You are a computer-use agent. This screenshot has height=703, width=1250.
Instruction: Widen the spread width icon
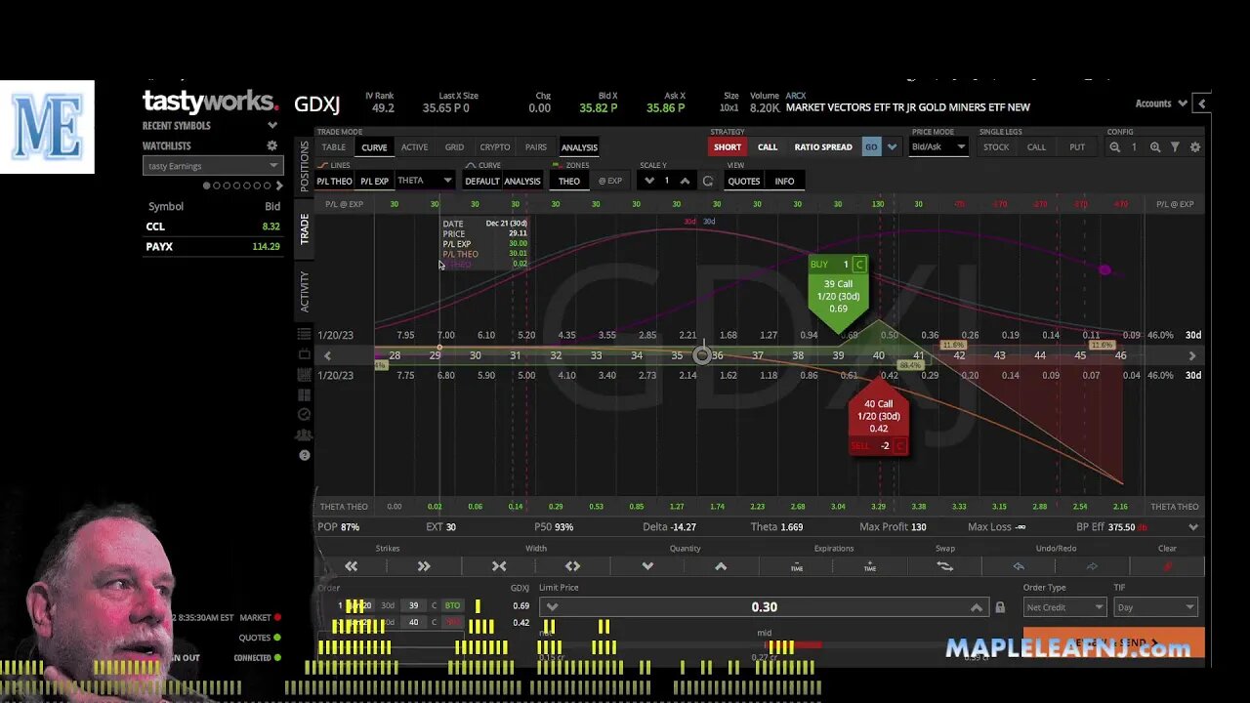pyautogui.click(x=572, y=566)
